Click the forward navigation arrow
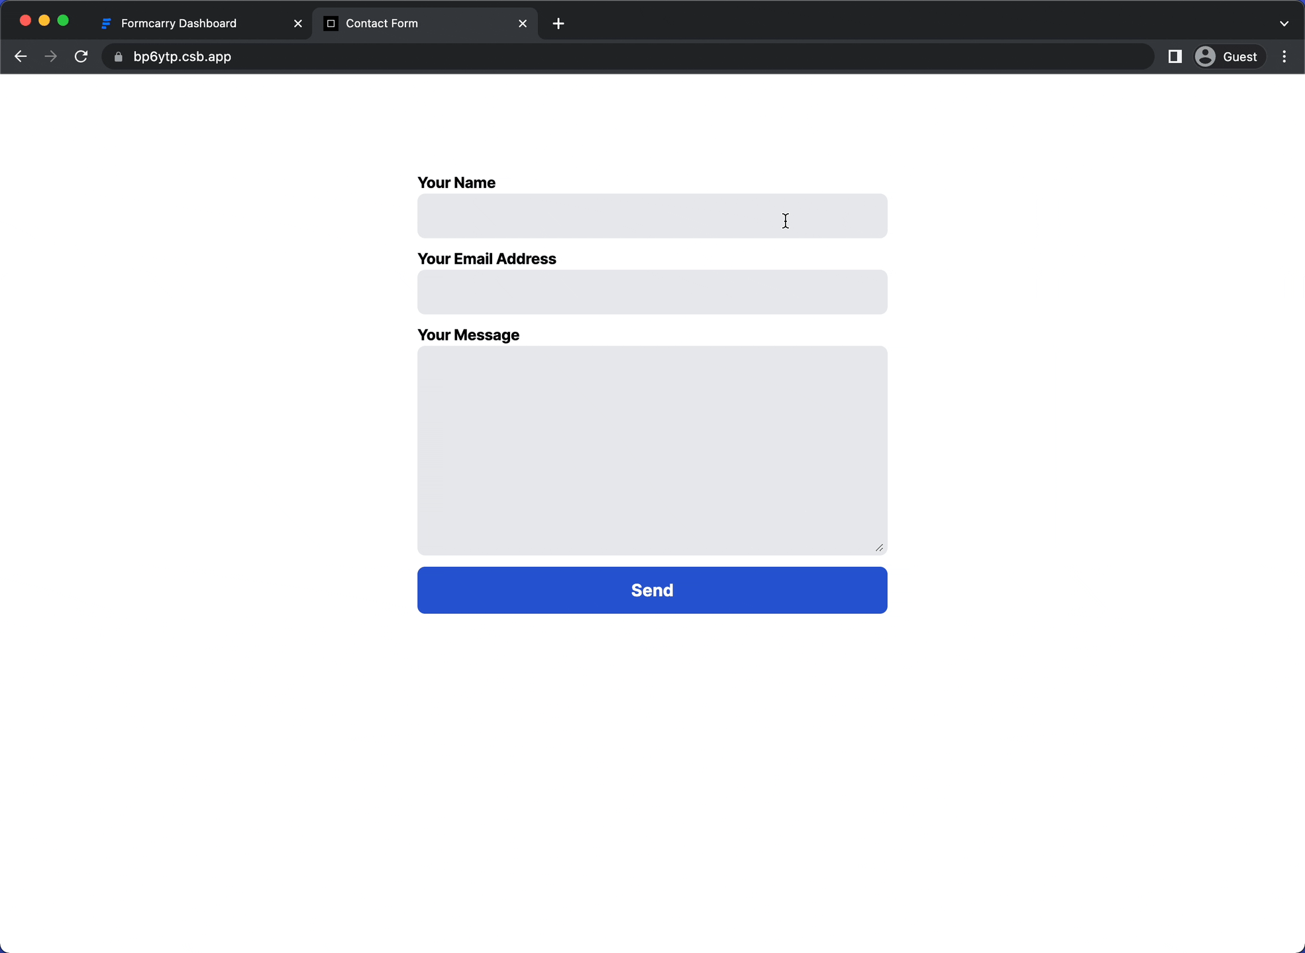This screenshot has width=1305, height=953. (x=51, y=56)
